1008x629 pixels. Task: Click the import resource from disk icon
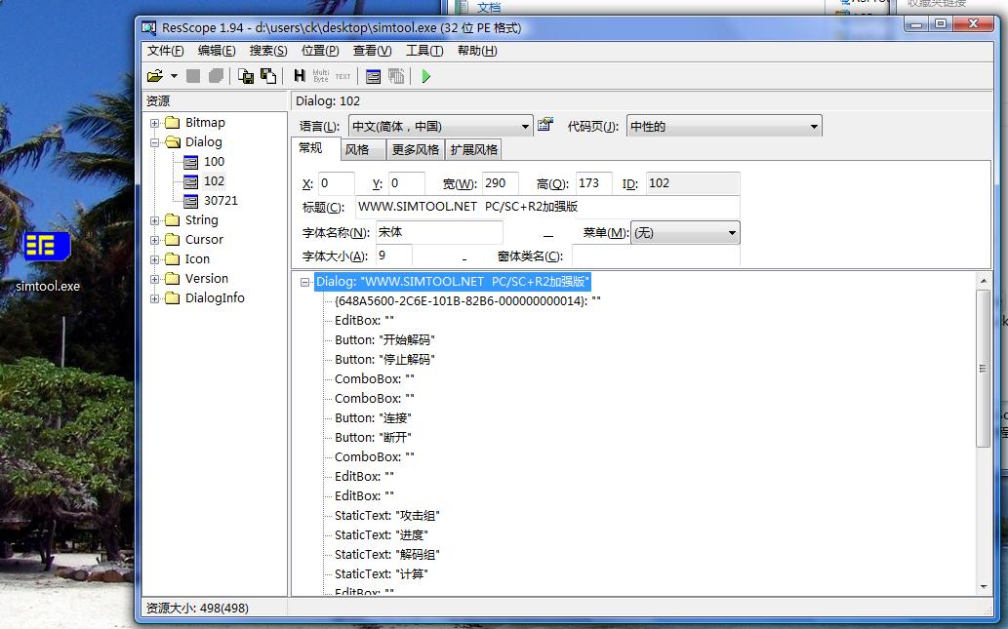(268, 76)
